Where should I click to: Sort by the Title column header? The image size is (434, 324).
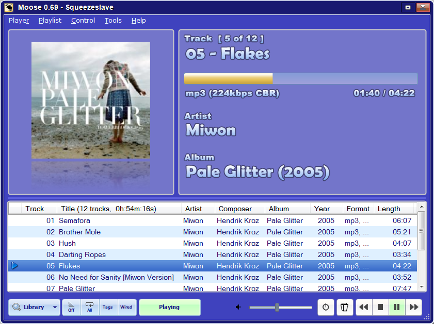coord(119,209)
